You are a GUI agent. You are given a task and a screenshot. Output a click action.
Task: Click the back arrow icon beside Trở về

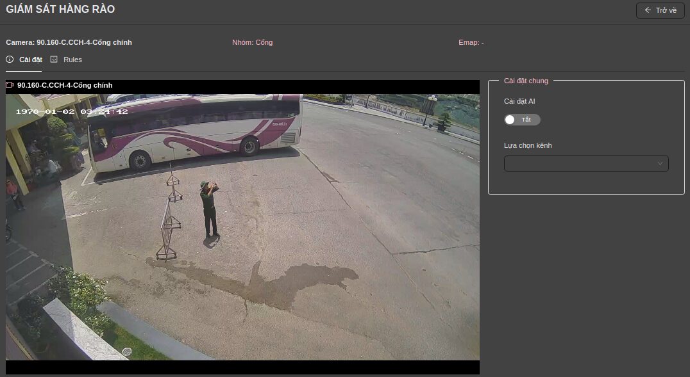[x=648, y=10]
